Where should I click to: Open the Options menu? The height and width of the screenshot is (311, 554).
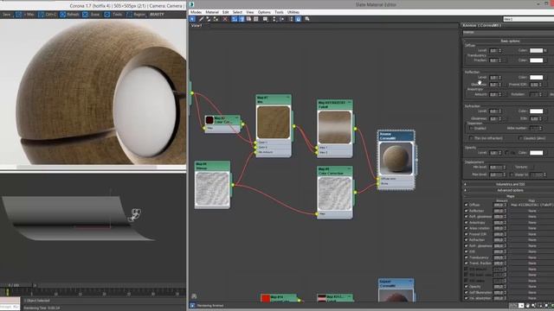coord(264,12)
